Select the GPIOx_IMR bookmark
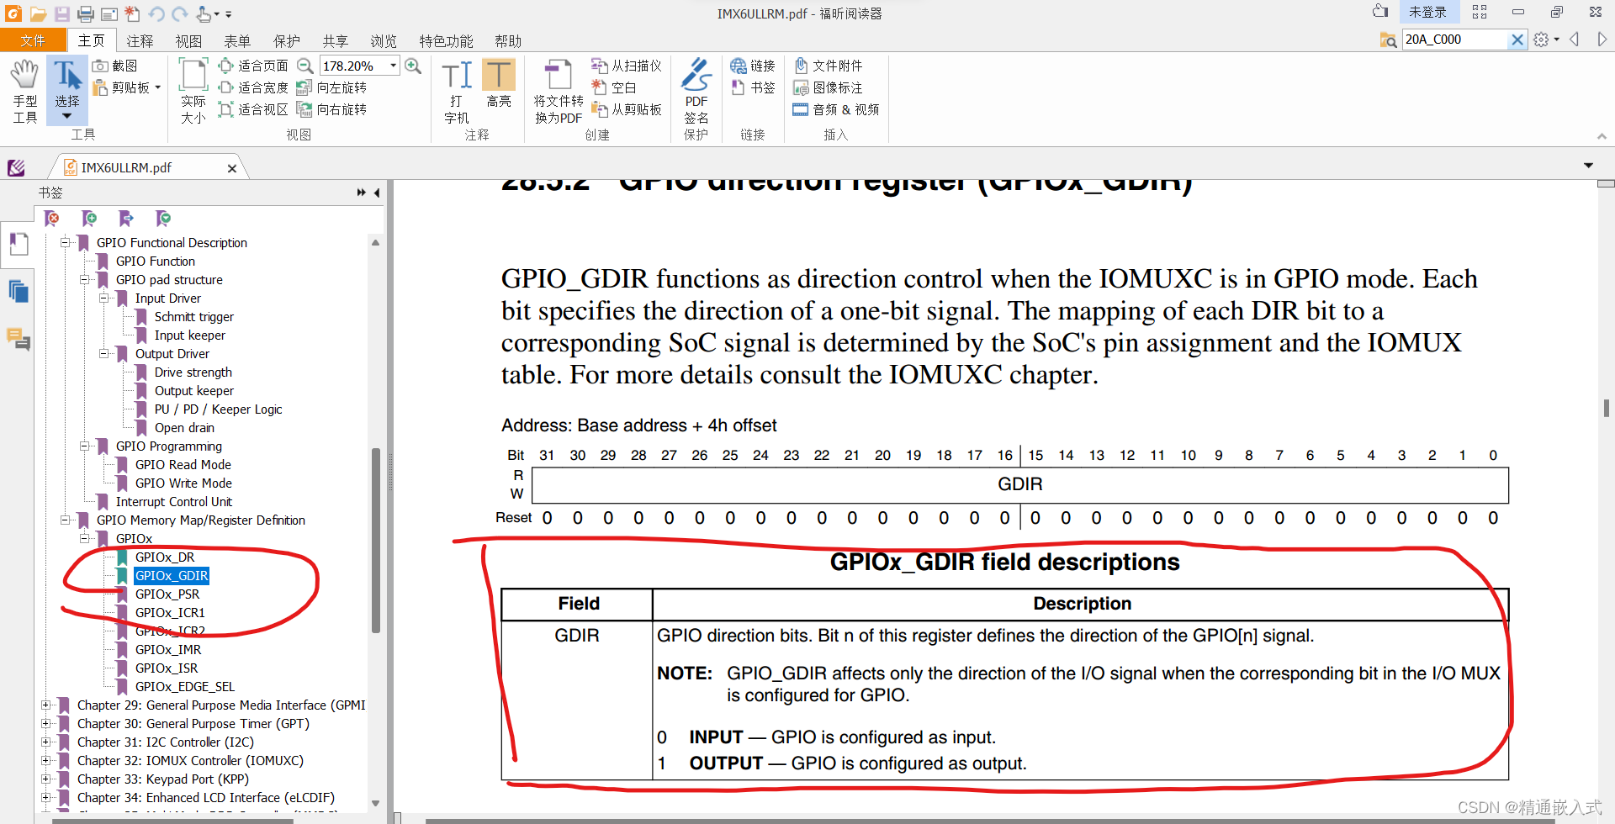Viewport: 1615px width, 824px height. [x=168, y=649]
